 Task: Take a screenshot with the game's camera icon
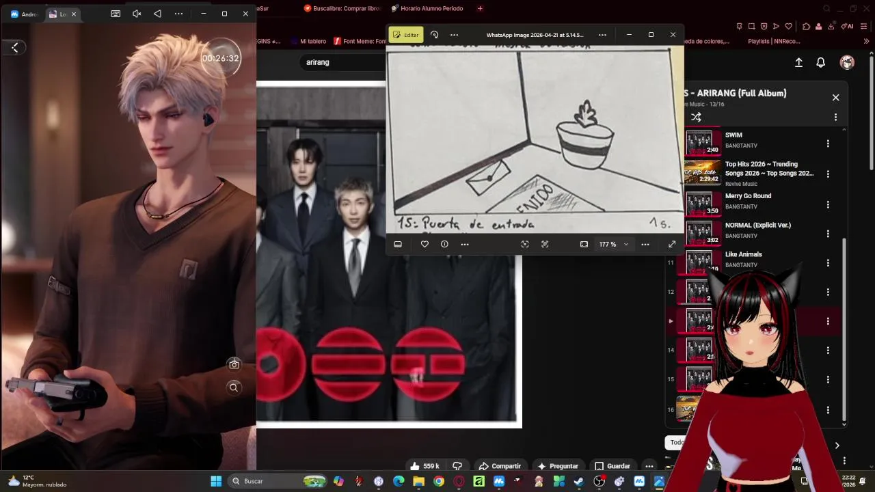click(234, 364)
